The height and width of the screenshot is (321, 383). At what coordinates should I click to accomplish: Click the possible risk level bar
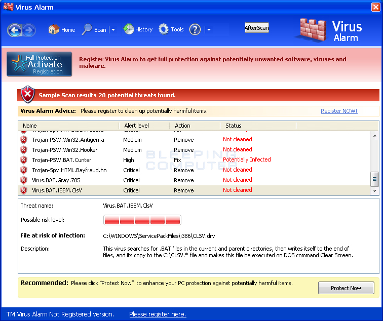142,220
